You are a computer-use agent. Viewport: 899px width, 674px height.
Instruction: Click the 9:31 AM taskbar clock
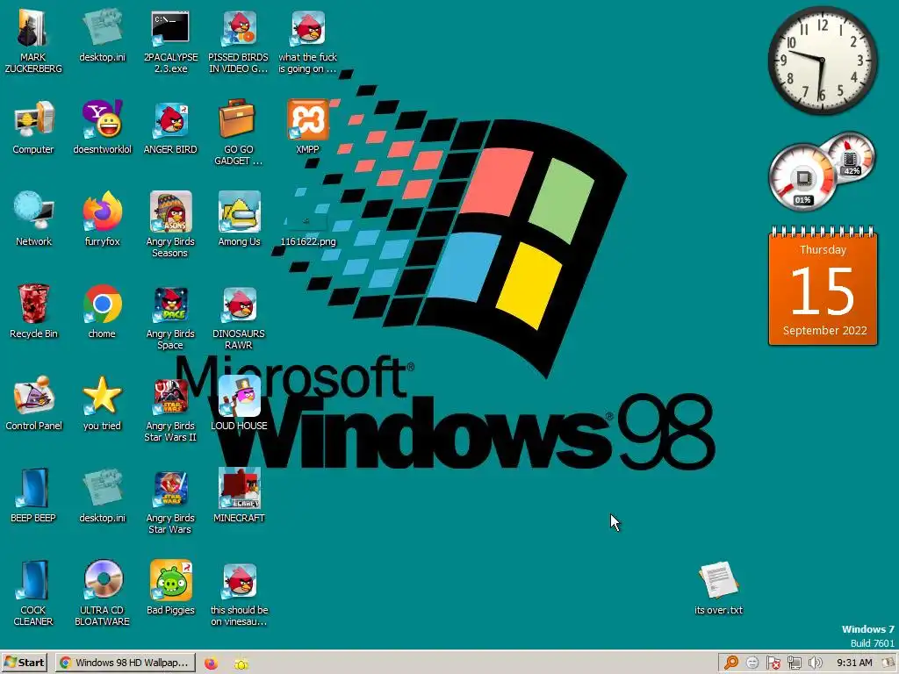tap(854, 663)
